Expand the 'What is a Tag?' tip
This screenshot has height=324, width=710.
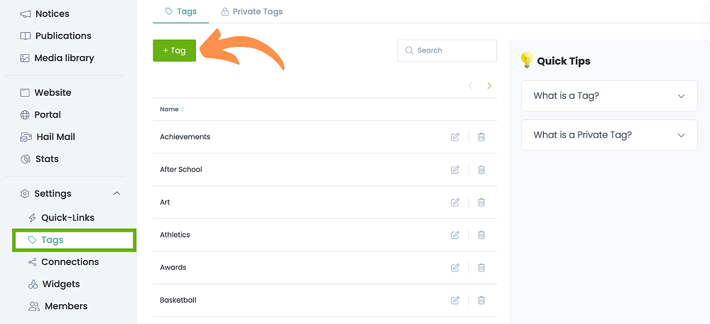(609, 96)
